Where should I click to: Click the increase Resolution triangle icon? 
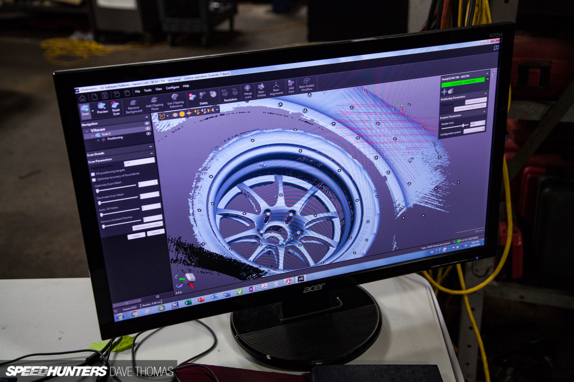[x=224, y=92]
